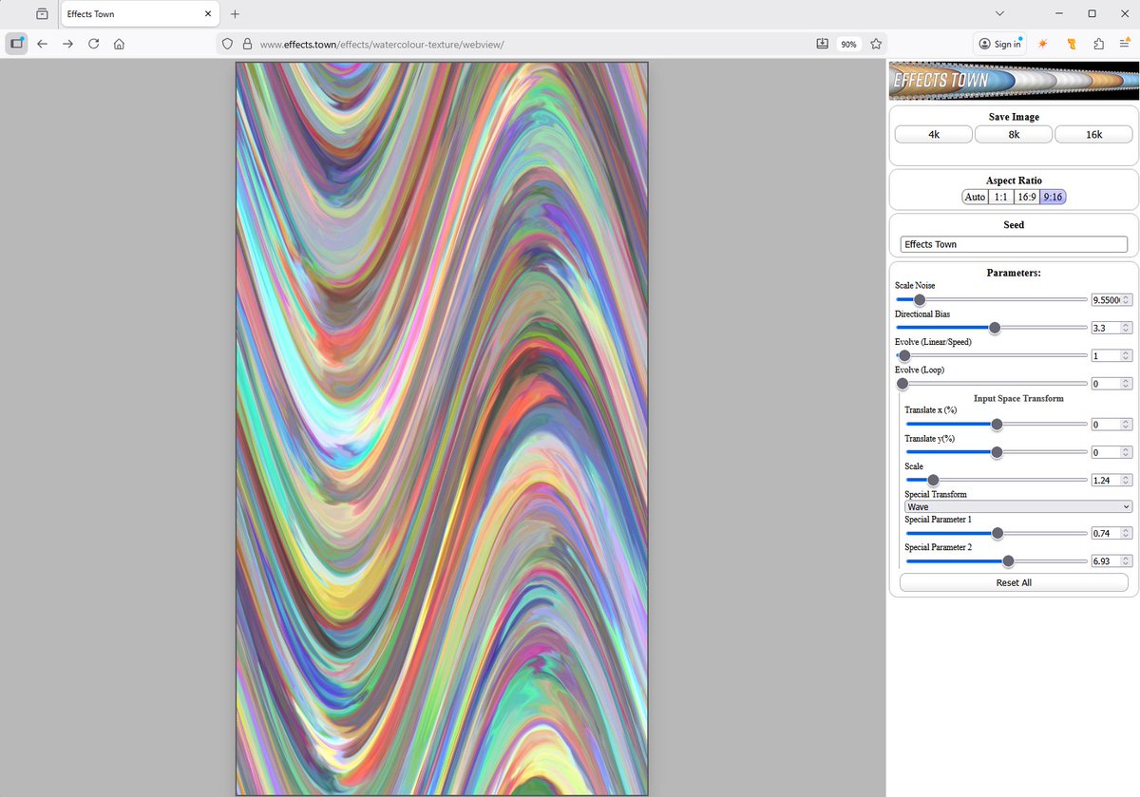1140x797 pixels.
Task: Click the Directional Bias slider handle
Action: click(x=995, y=328)
